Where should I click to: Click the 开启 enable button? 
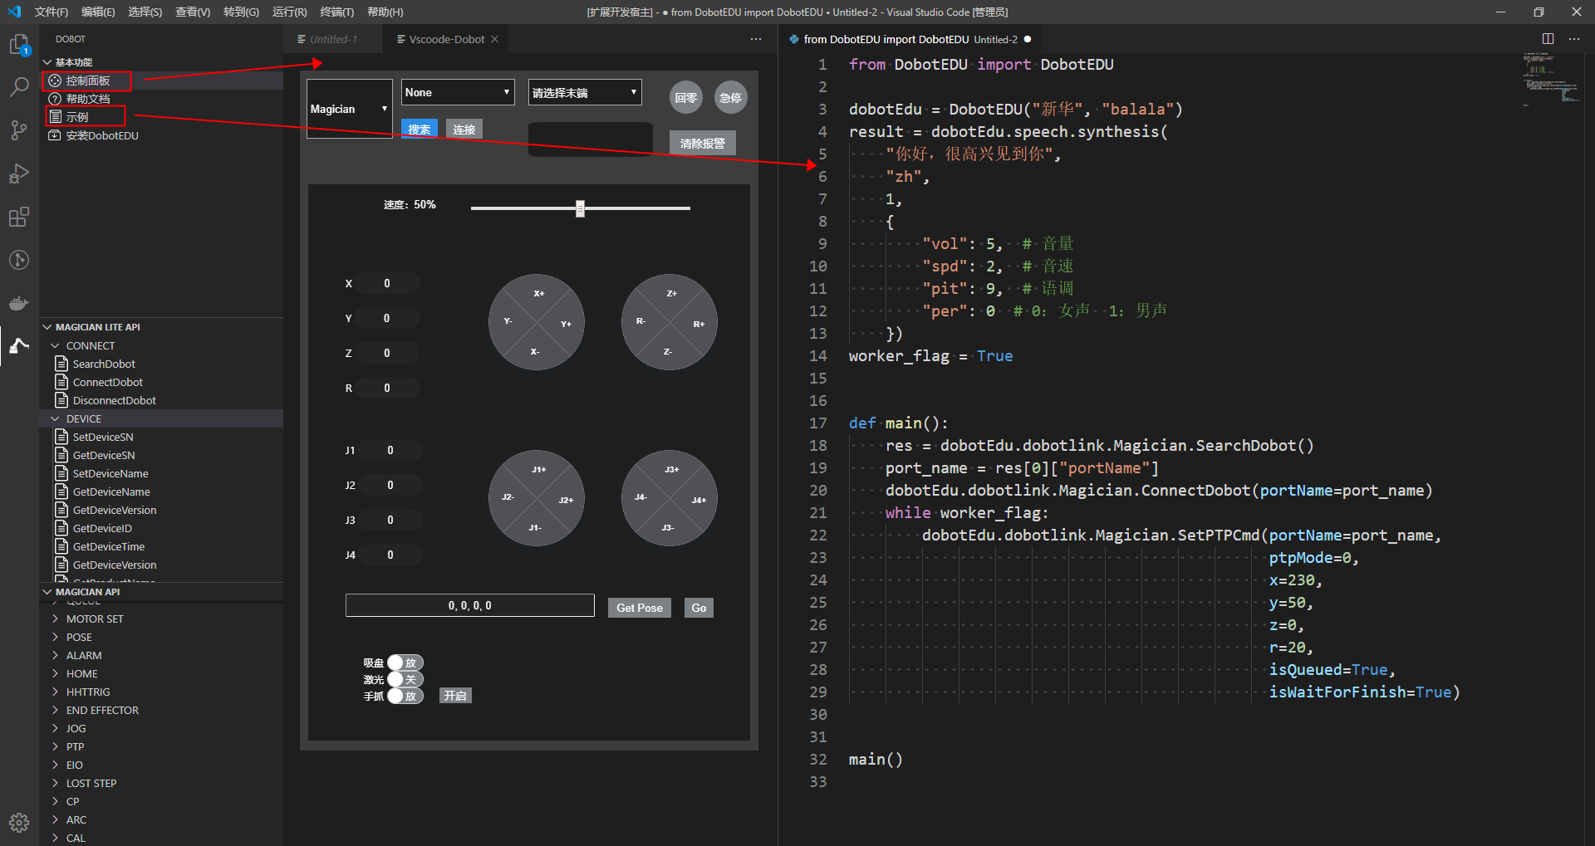tap(455, 696)
